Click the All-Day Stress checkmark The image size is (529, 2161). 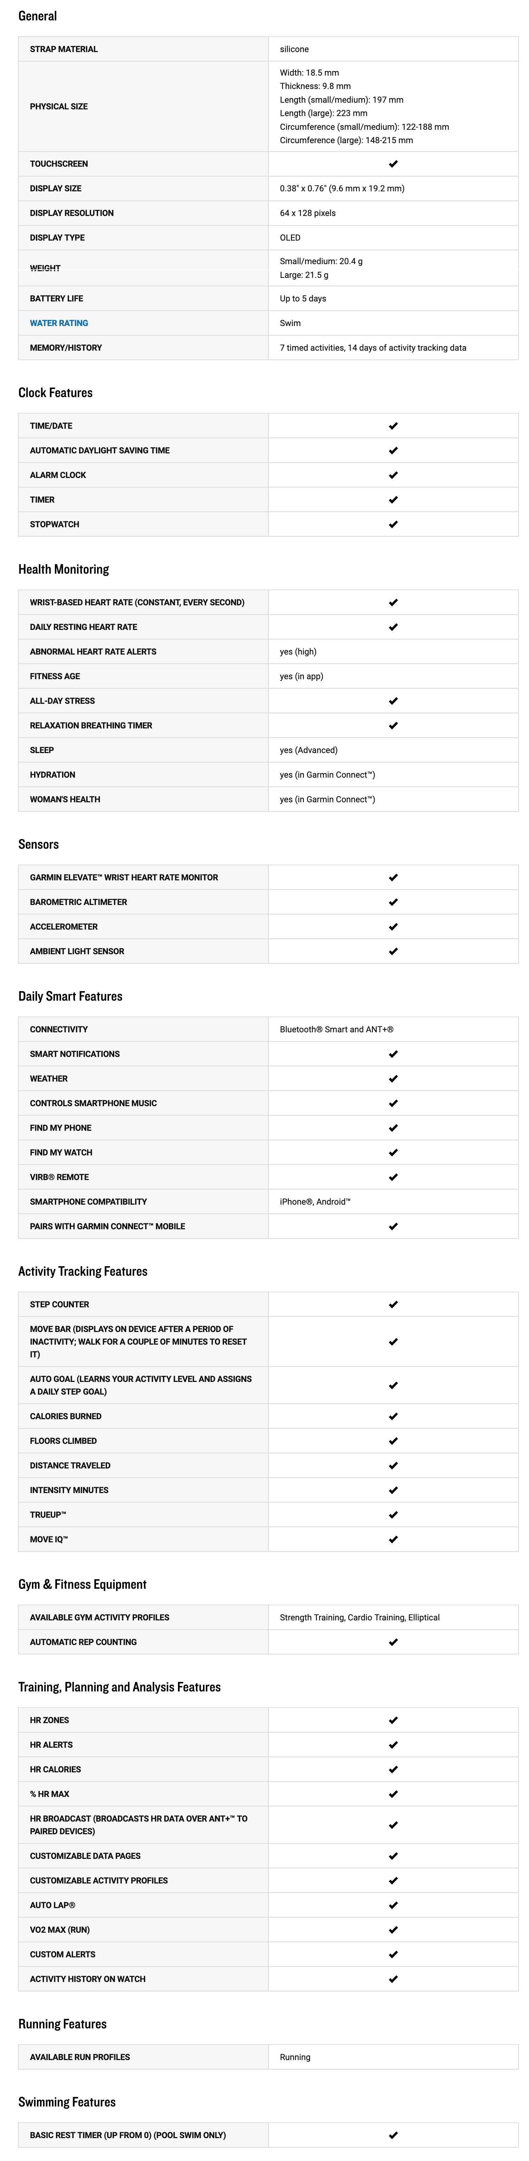coord(393,701)
